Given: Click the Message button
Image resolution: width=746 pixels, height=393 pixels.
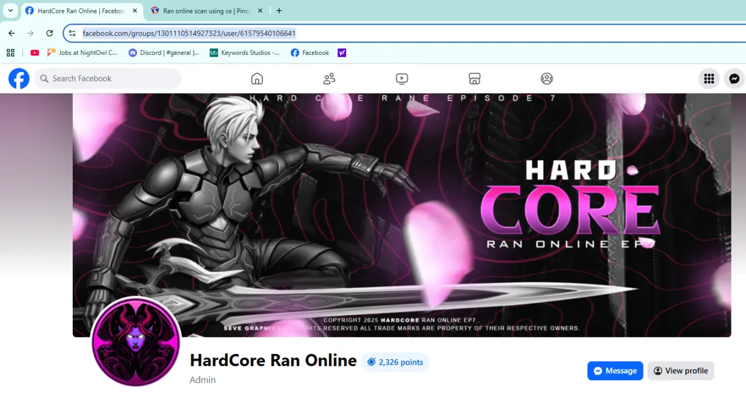Looking at the screenshot, I should click(x=615, y=371).
